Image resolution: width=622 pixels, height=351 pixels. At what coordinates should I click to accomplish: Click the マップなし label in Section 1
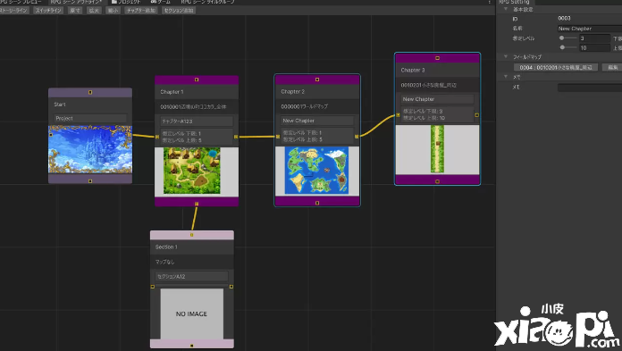pyautogui.click(x=164, y=262)
